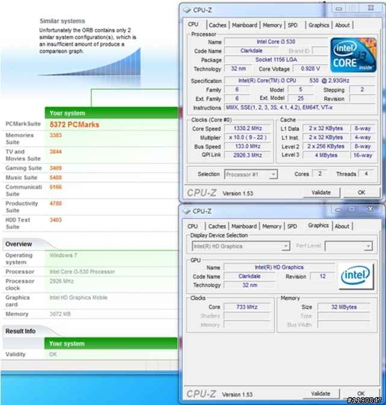Click the Threads value 4
386x405 pixels.
366,174
